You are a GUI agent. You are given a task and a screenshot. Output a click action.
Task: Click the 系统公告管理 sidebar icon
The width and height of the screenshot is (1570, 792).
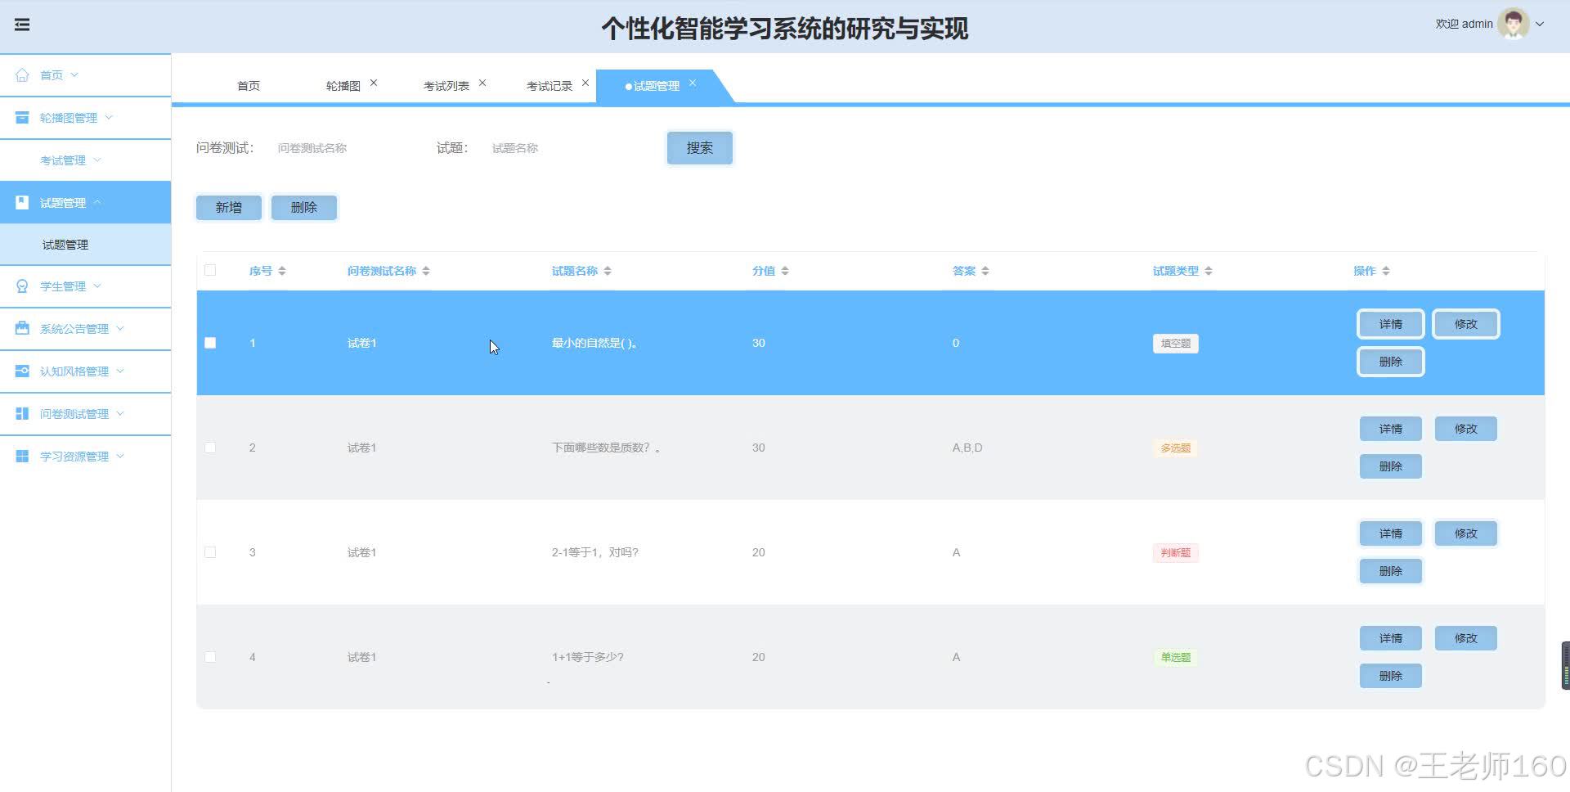[x=23, y=328]
